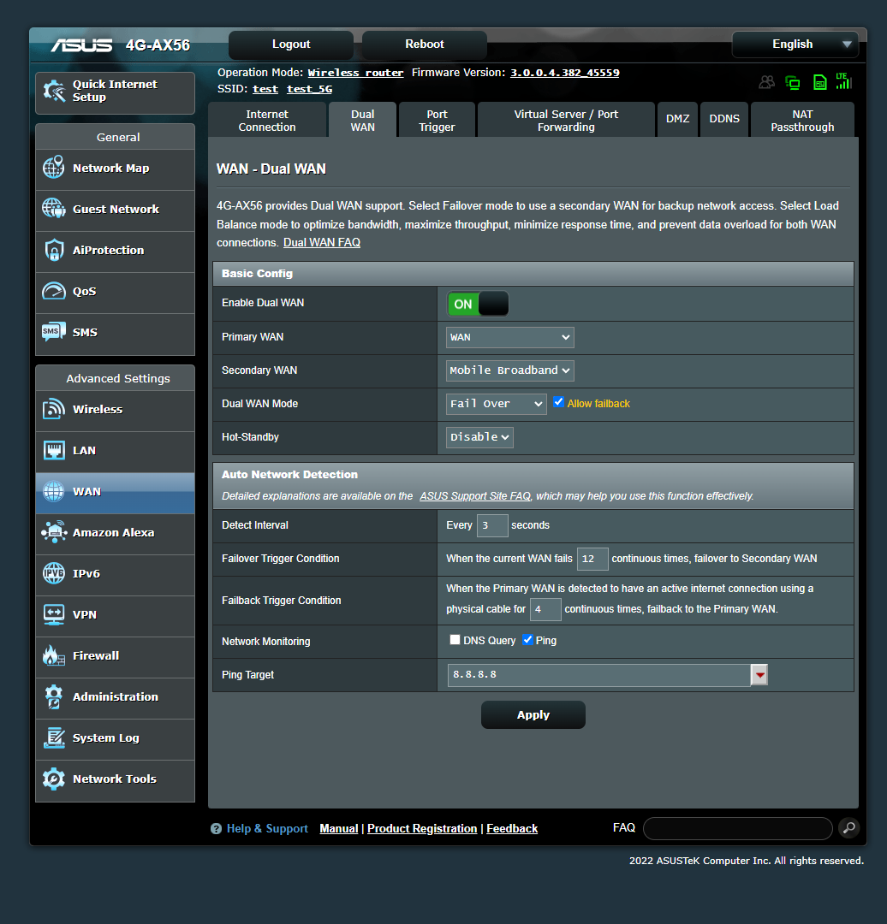The width and height of the screenshot is (887, 924).
Task: Expand the Ping Target dropdown arrow
Action: point(759,675)
